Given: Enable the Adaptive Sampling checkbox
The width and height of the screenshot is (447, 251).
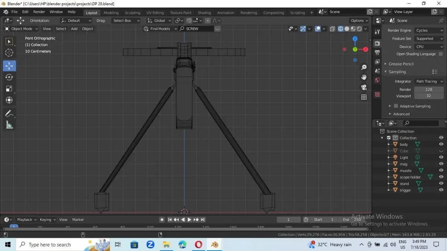Looking at the screenshot, I should click(x=396, y=106).
